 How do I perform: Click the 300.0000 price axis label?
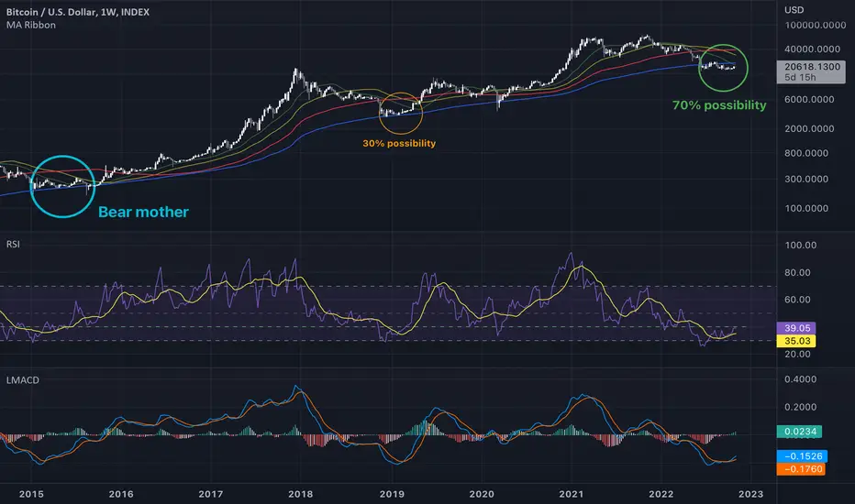point(806,179)
